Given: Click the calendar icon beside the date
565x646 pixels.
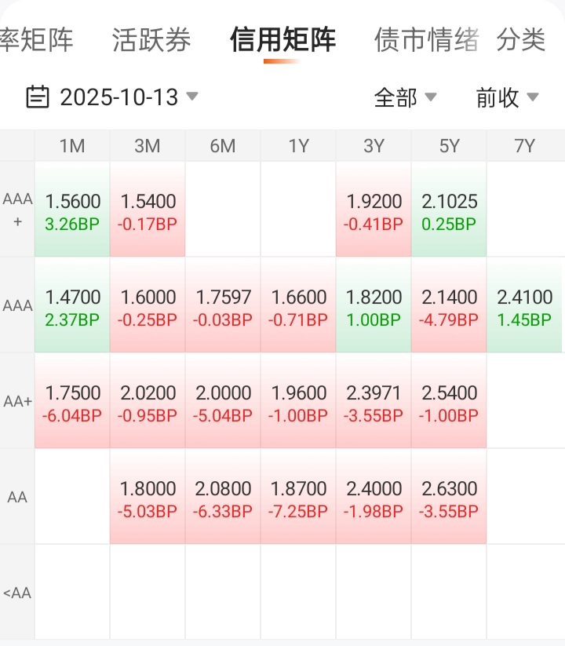Looking at the screenshot, I should pyautogui.click(x=37, y=97).
